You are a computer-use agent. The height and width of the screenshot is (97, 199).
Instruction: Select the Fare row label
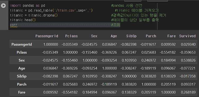coord(22,92)
